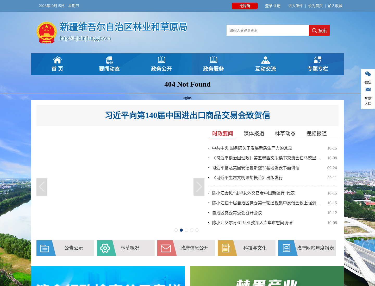Image resolution: width=375 pixels, height=286 pixels.
Task: Click the site URL http://lcj.xinjiang.gov.cn
Action: click(85, 38)
